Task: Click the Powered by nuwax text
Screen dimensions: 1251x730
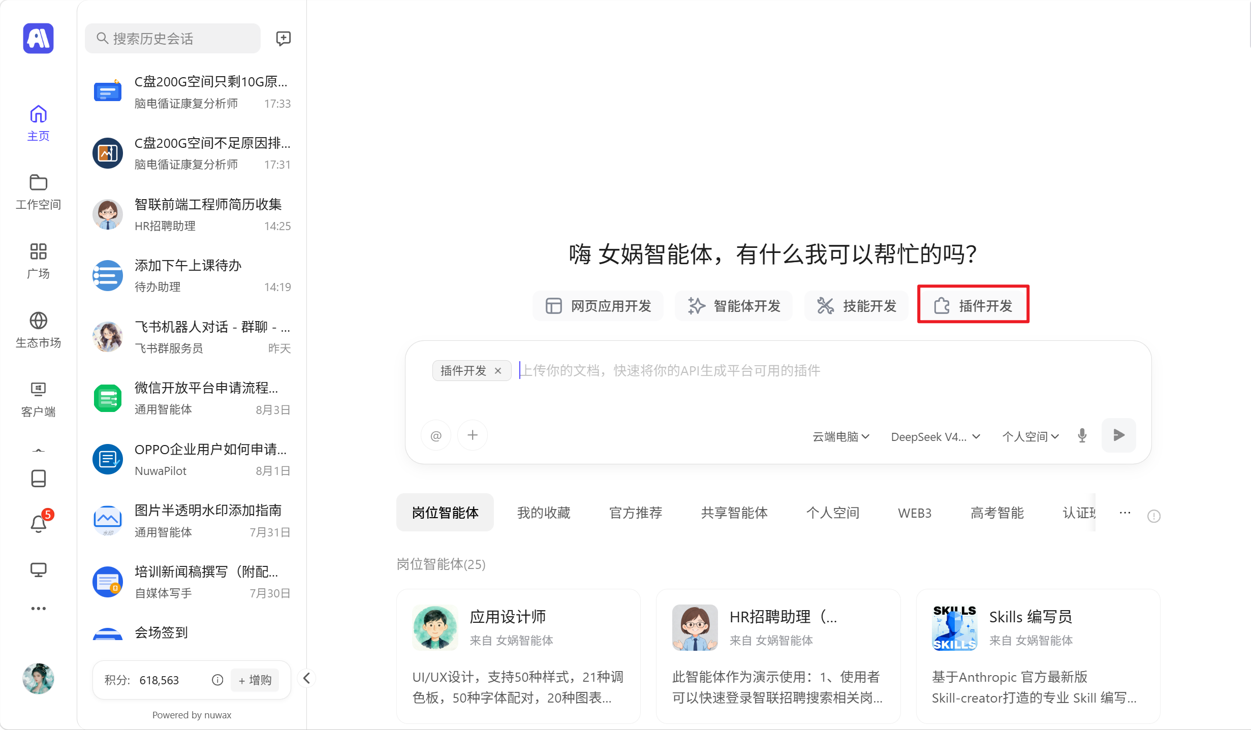Action: click(x=192, y=715)
